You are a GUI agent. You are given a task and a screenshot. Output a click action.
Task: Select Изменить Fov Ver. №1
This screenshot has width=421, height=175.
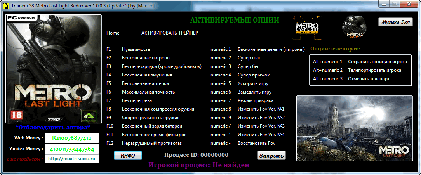pyautogui.click(x=261, y=109)
